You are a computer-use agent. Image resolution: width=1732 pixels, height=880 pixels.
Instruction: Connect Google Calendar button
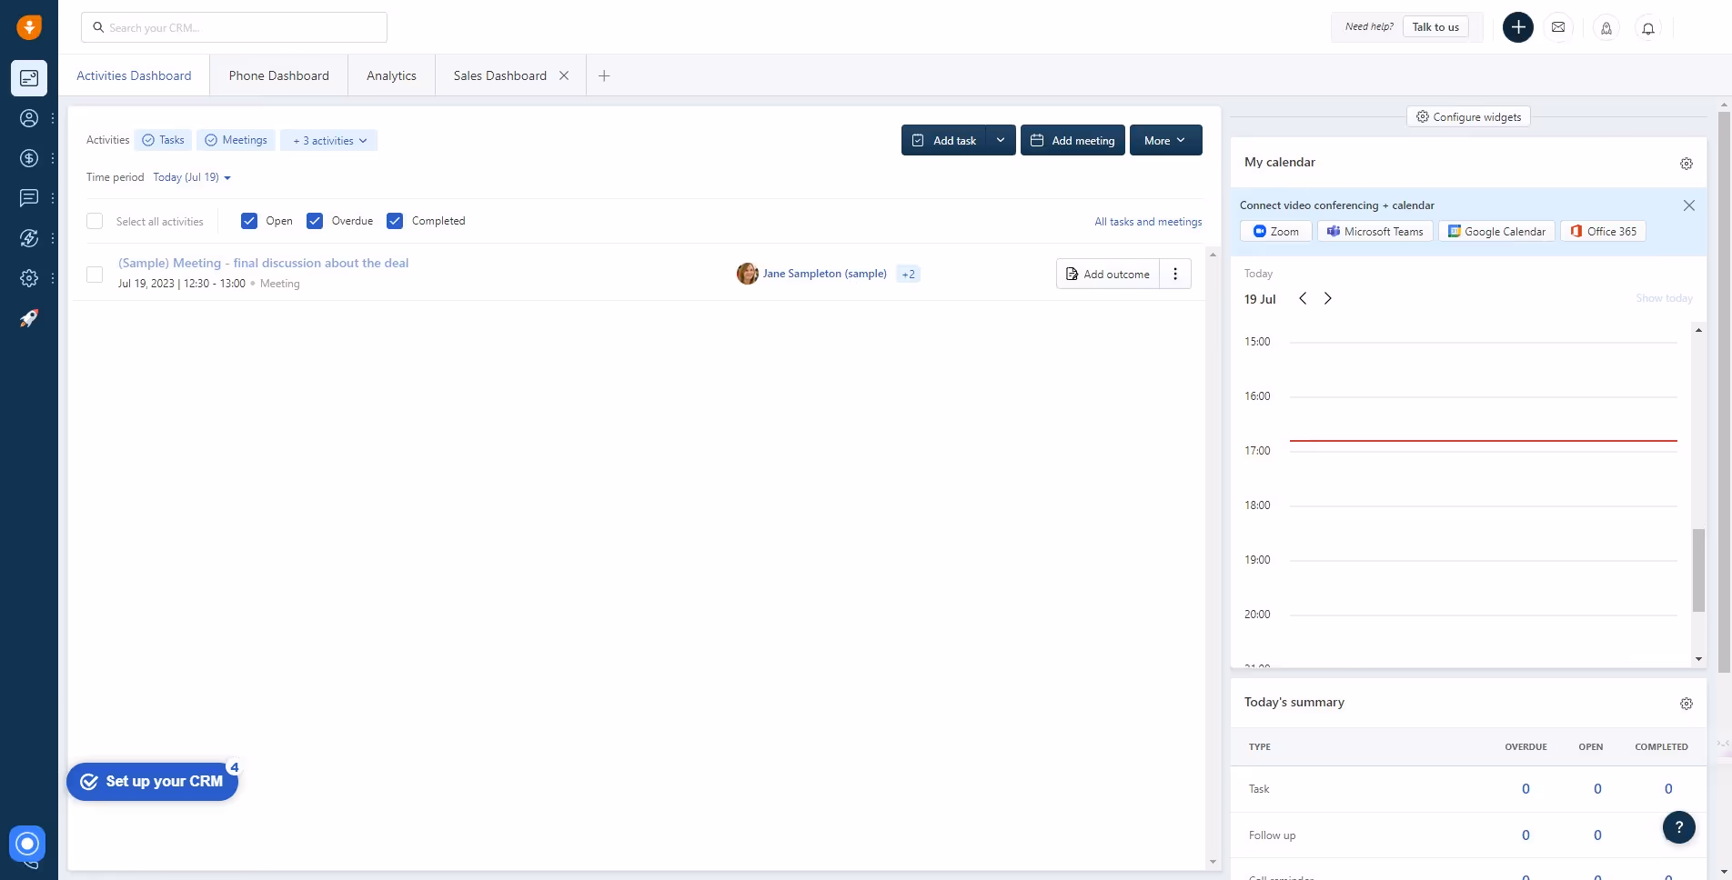pos(1496,231)
